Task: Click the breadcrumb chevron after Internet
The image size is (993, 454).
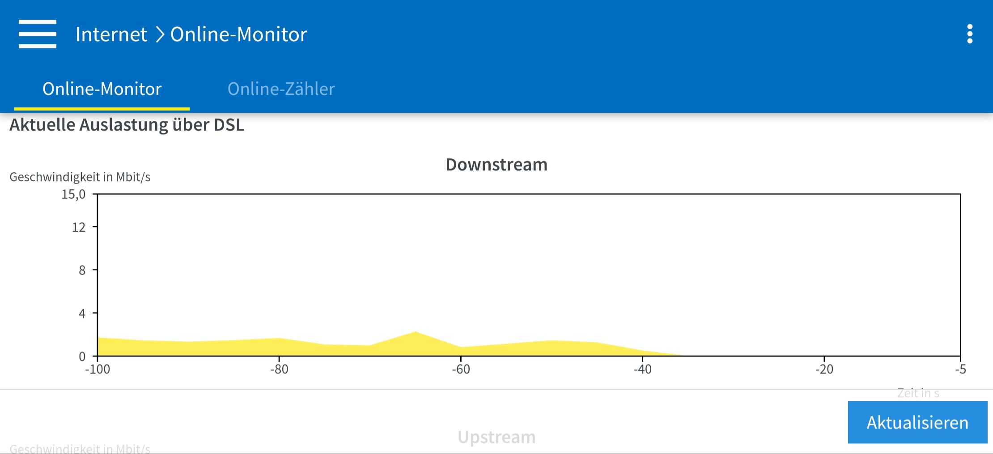Action: [x=160, y=34]
